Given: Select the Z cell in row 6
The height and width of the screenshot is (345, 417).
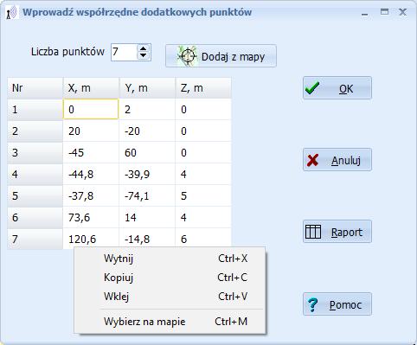Looking at the screenshot, I should pyautogui.click(x=203, y=217).
